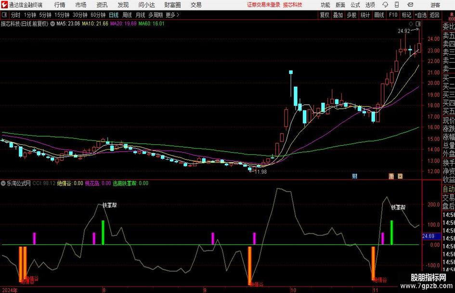Open the 市场 menu
This screenshot has height=293, width=455.
click(81, 5)
